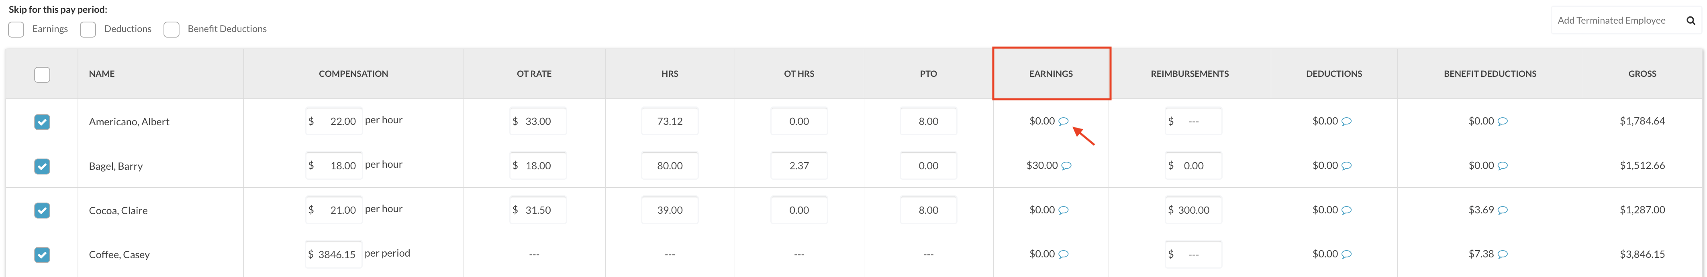Click the search magnifier for terminated employee
1707x277 pixels.
point(1690,20)
